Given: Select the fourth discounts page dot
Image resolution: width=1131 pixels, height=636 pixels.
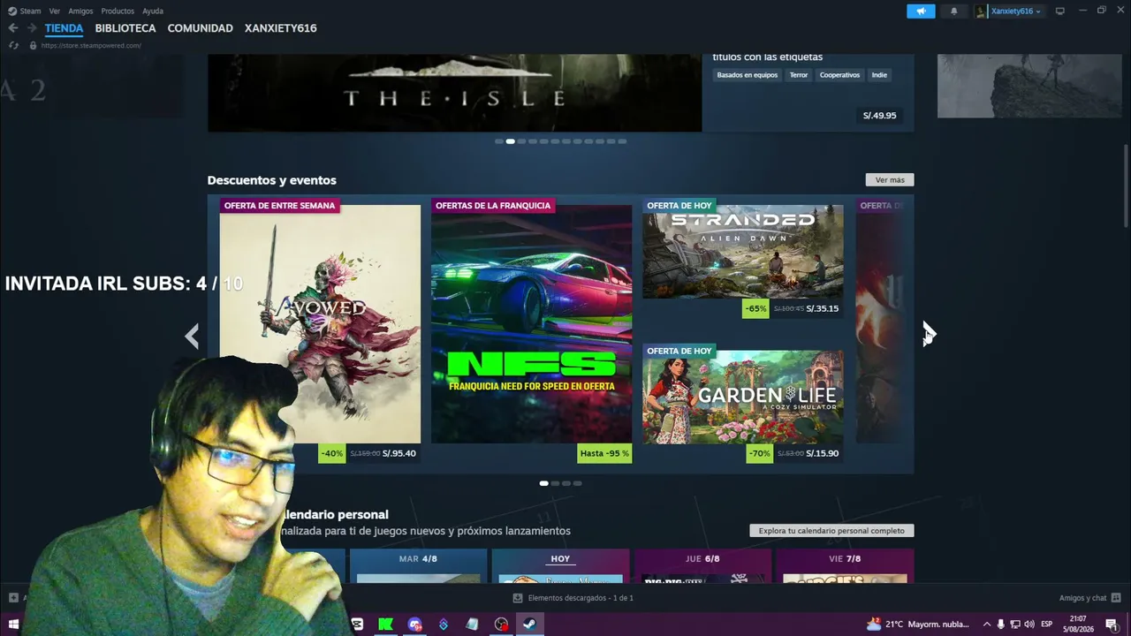Looking at the screenshot, I should click(578, 483).
